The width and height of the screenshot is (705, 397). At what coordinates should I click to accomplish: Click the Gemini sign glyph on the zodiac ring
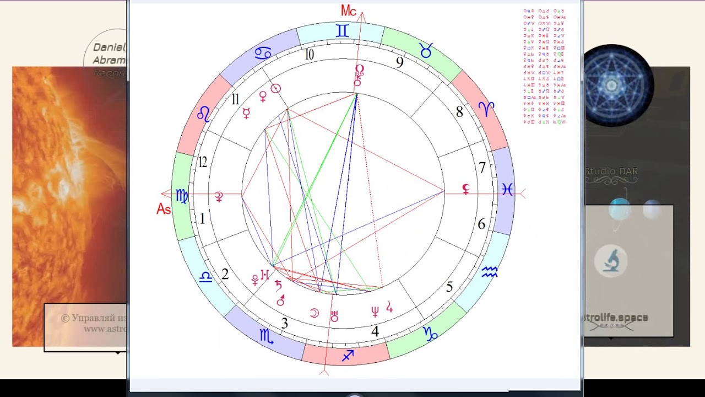click(342, 31)
